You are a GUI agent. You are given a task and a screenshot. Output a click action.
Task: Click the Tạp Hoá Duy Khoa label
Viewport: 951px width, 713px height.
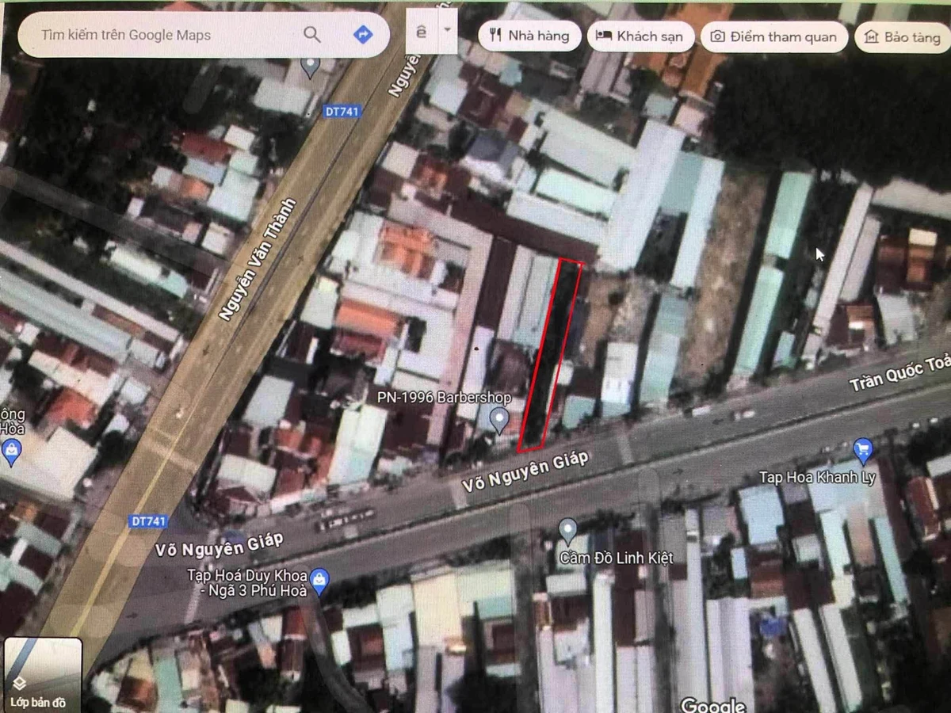(x=248, y=582)
